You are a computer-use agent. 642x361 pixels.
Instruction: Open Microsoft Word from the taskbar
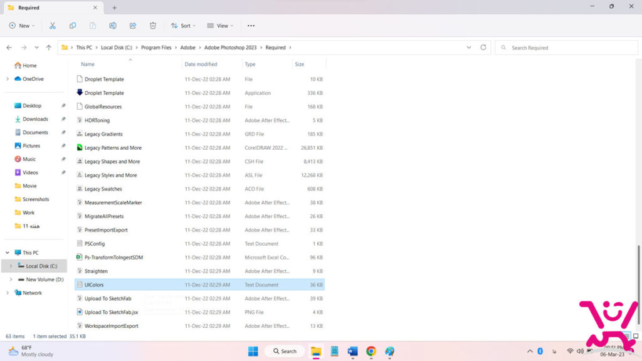tap(352, 351)
